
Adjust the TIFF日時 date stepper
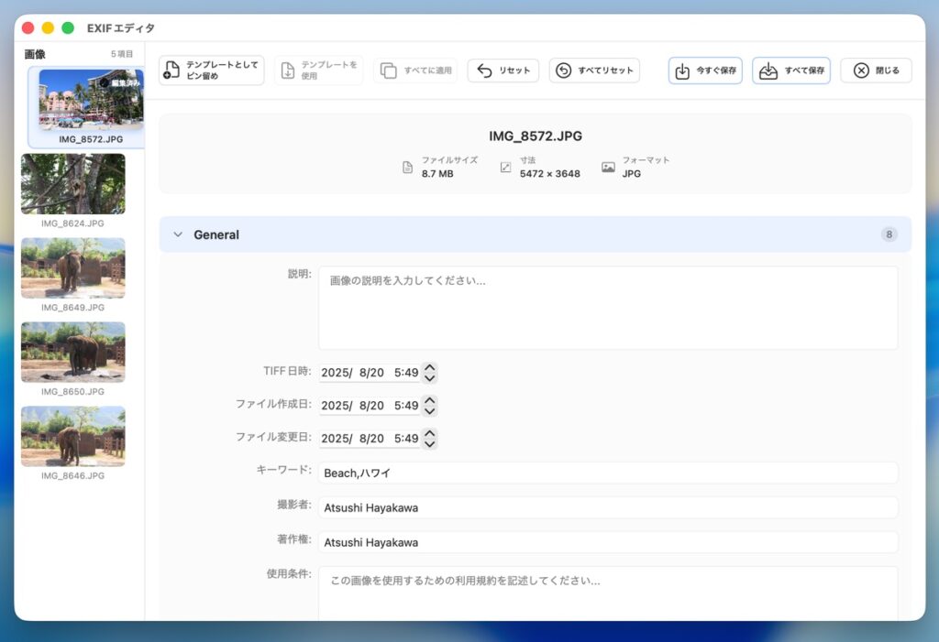pos(429,373)
